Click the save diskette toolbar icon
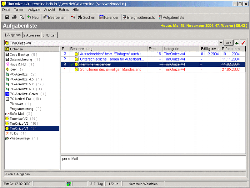The image size is (250, 188). coord(7,17)
